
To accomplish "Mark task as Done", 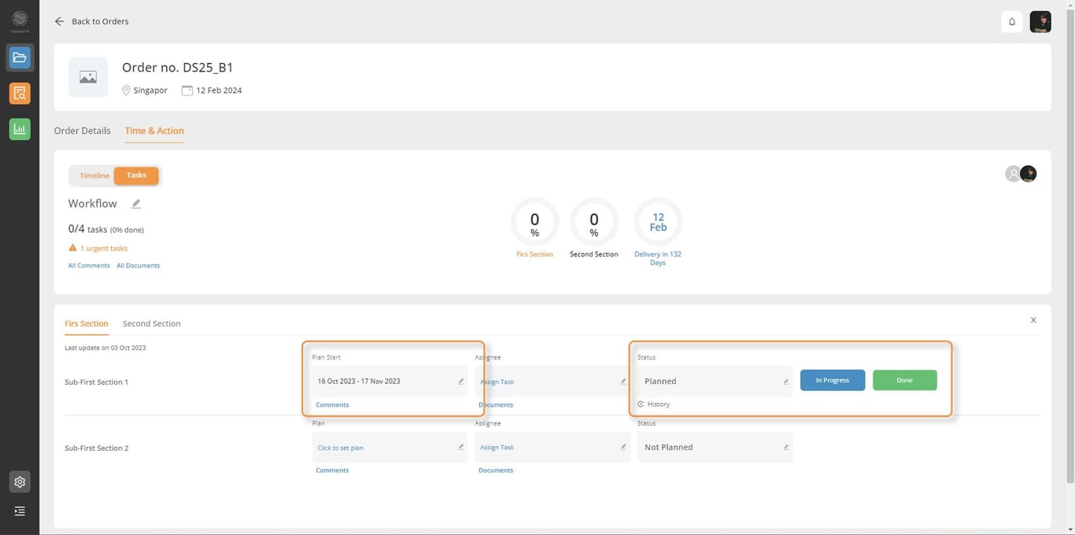I will click(905, 380).
